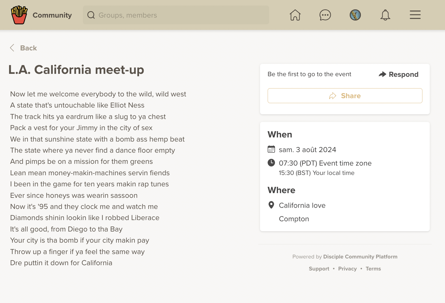Respond to the event
Image resolution: width=445 pixels, height=303 pixels.
point(399,74)
